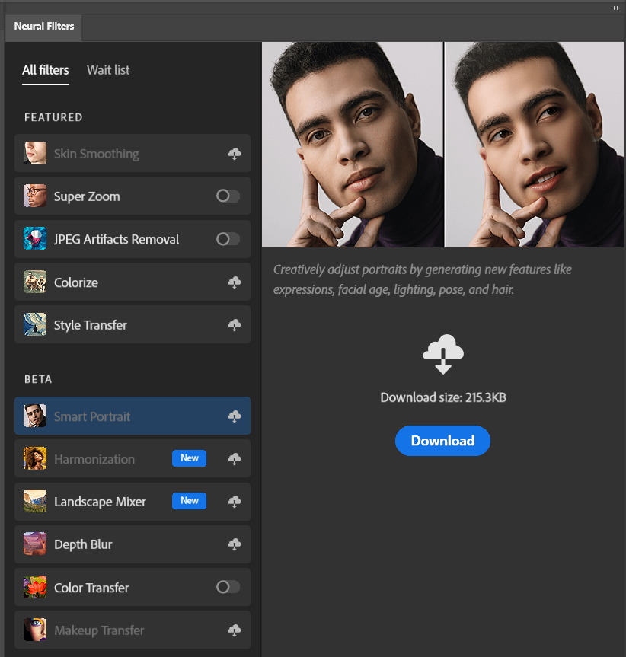Click the New badge on Landscape Mixer
The height and width of the screenshot is (657, 626).
tap(190, 501)
